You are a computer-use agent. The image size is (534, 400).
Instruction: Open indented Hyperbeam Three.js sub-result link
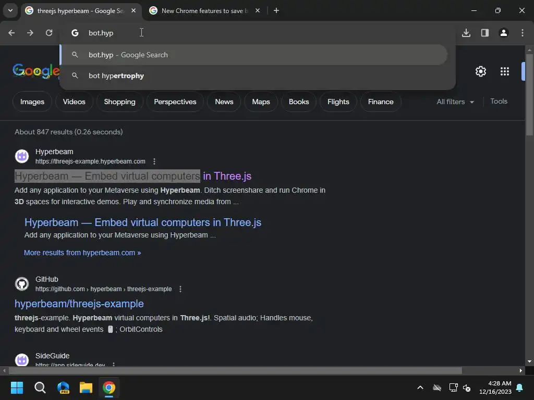(x=143, y=222)
